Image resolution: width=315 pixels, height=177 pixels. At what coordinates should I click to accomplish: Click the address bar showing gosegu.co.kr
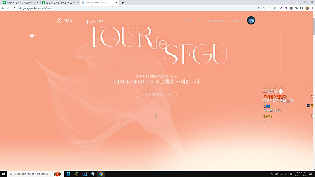pos(118,8)
